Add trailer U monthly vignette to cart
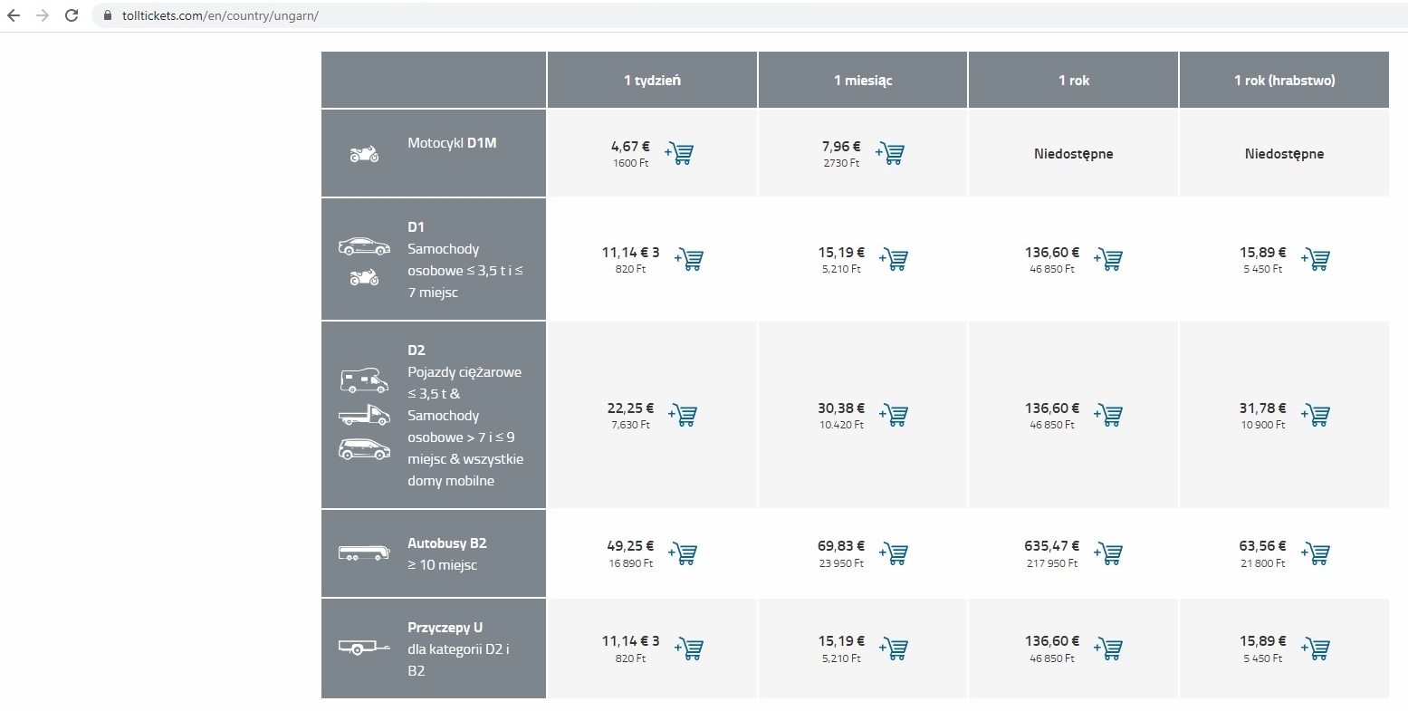Screen dimensions: 1408x711 point(895,649)
